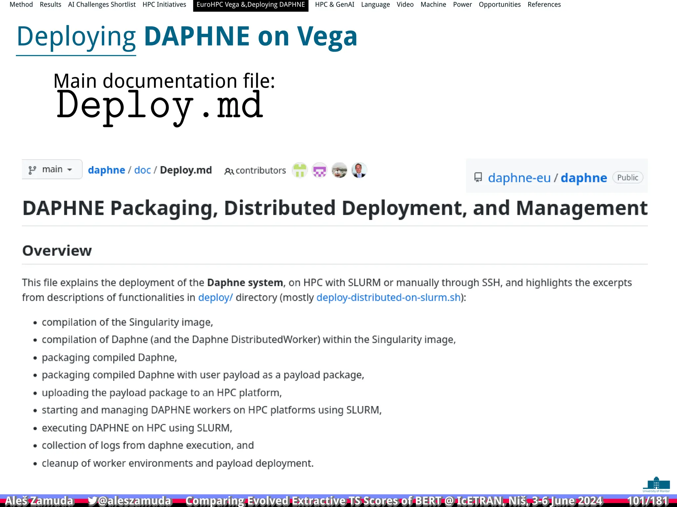Click Deploy.md in the breadcrumb

[x=186, y=170]
